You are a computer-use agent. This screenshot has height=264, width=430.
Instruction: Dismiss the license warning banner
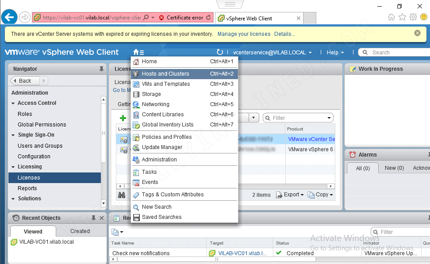(417, 33)
